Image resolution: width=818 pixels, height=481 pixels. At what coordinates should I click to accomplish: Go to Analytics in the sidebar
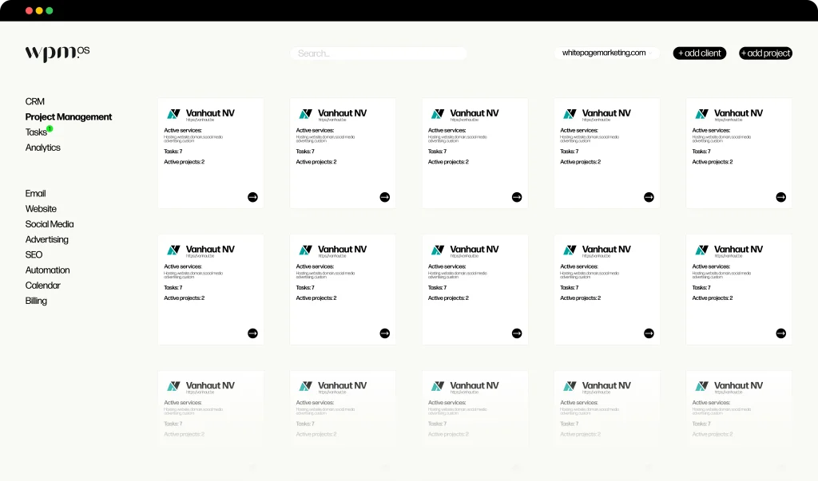tap(43, 148)
